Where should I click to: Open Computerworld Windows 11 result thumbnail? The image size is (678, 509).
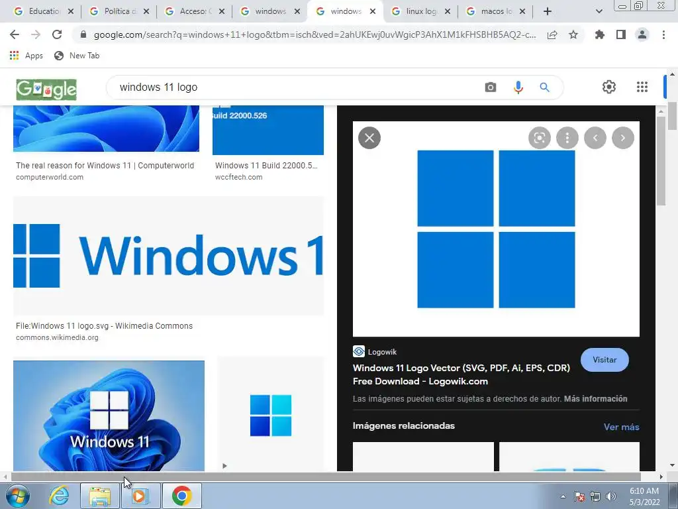pos(107,129)
